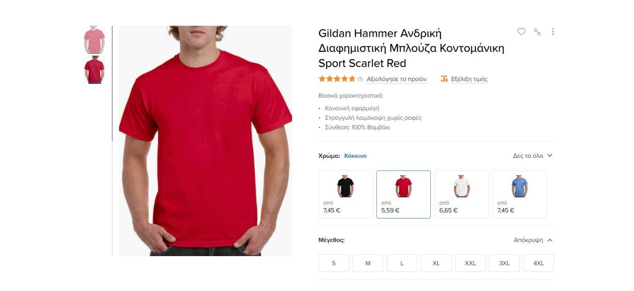634x291 pixels.
Task: Open Εξέλιξη τιμής price history link
Action: [469, 79]
